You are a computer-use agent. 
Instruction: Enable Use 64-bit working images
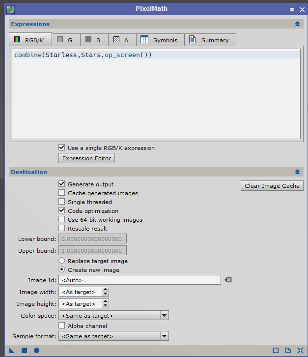pos(61,219)
